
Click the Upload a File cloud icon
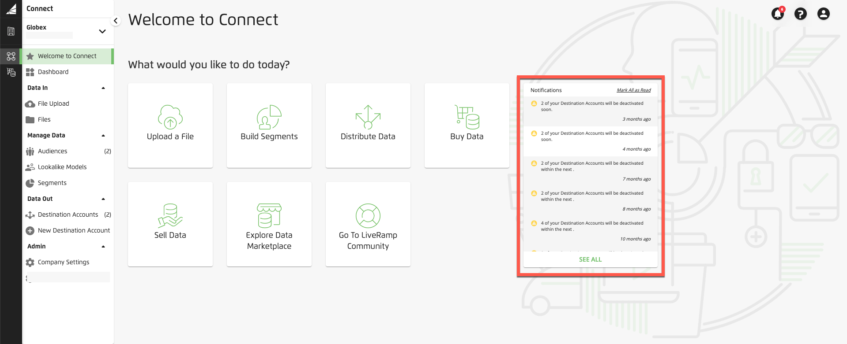coord(170,117)
